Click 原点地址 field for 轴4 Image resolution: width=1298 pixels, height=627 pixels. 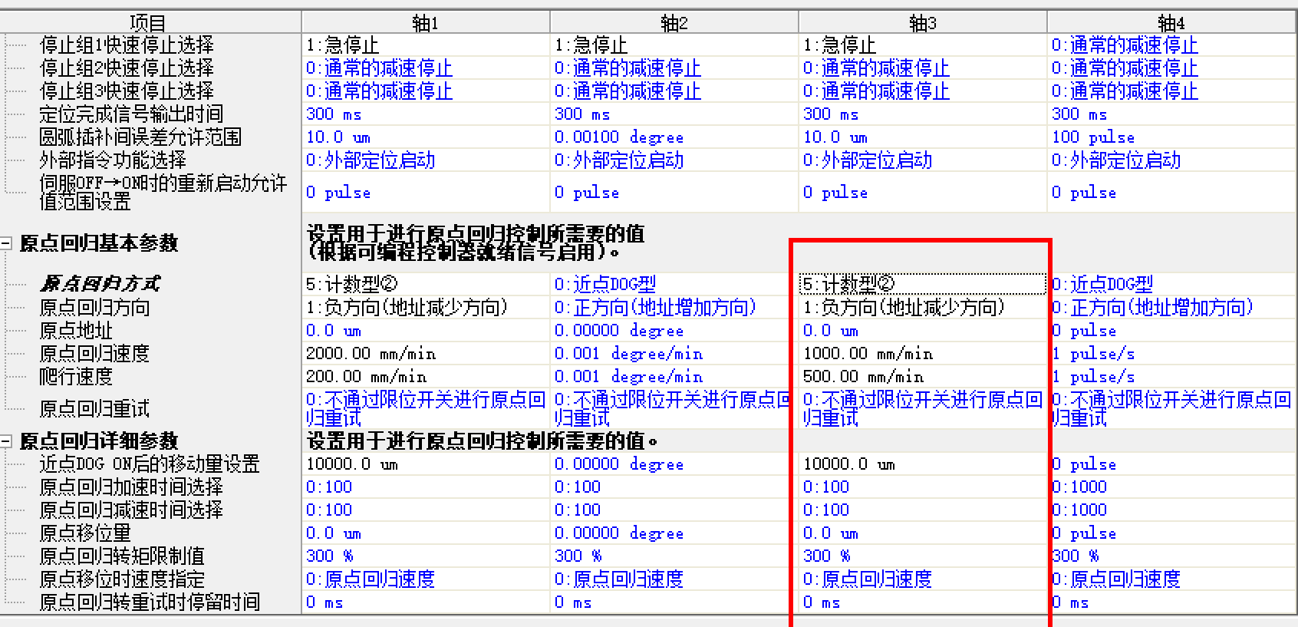pos(1171,331)
